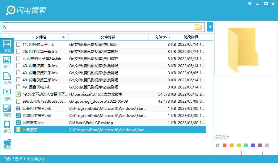Click the 42,473 KB size cell
The width and height of the screenshot is (278, 163).
coord(167,101)
